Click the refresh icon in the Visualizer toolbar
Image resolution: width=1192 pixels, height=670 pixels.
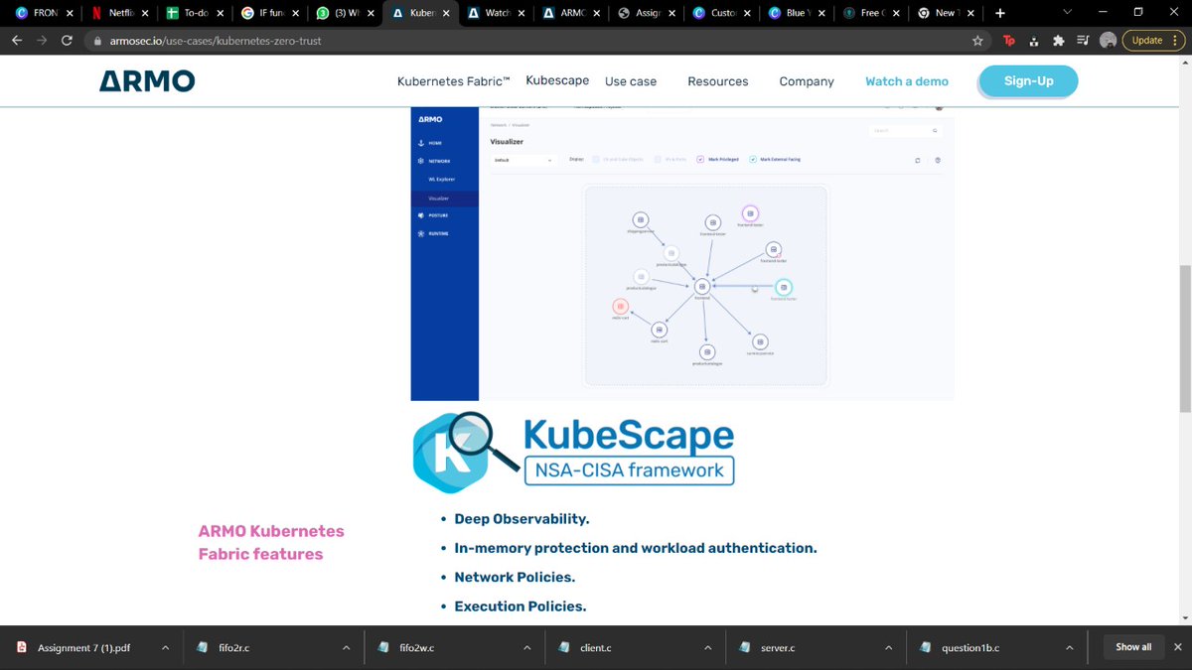[x=917, y=160]
